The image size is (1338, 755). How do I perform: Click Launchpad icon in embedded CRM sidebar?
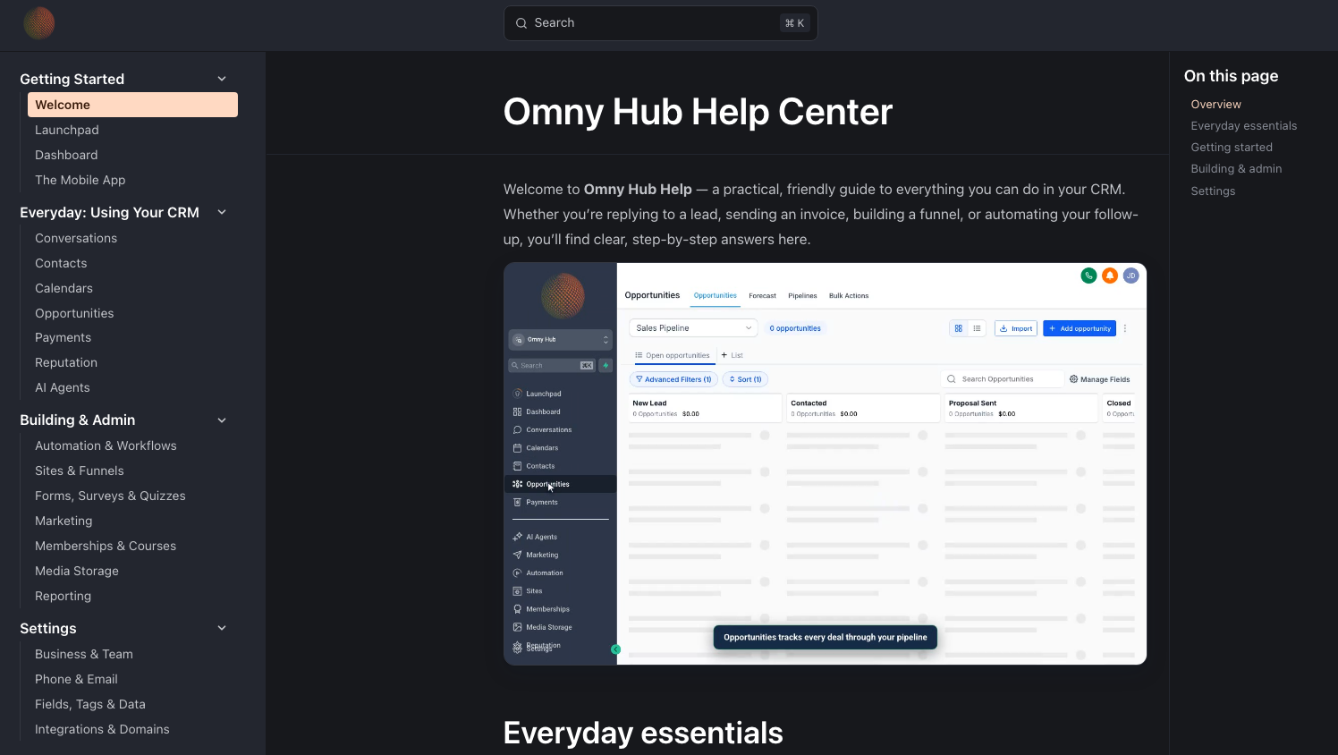click(x=517, y=394)
